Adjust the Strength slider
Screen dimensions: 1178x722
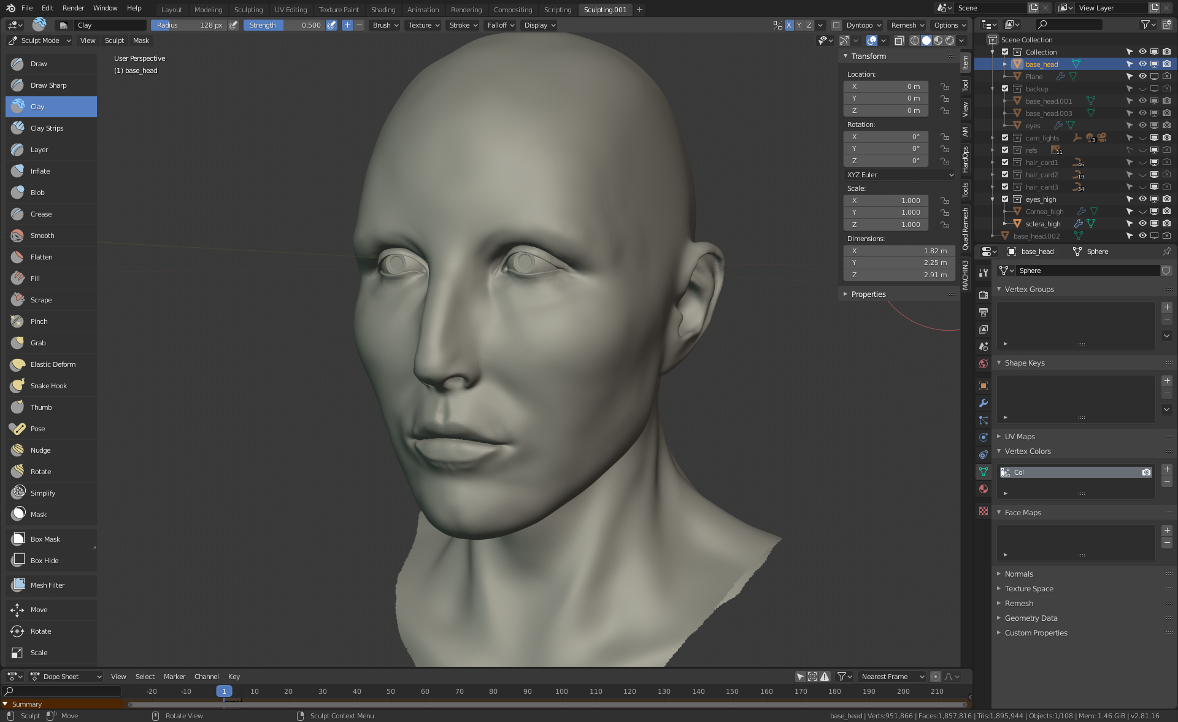[x=285, y=25]
